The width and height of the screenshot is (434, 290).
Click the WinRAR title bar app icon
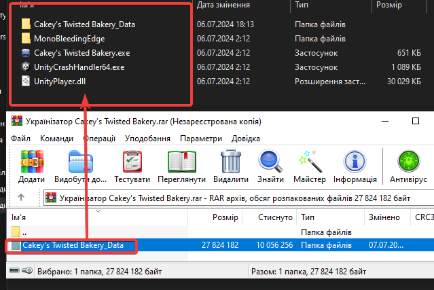click(17, 121)
